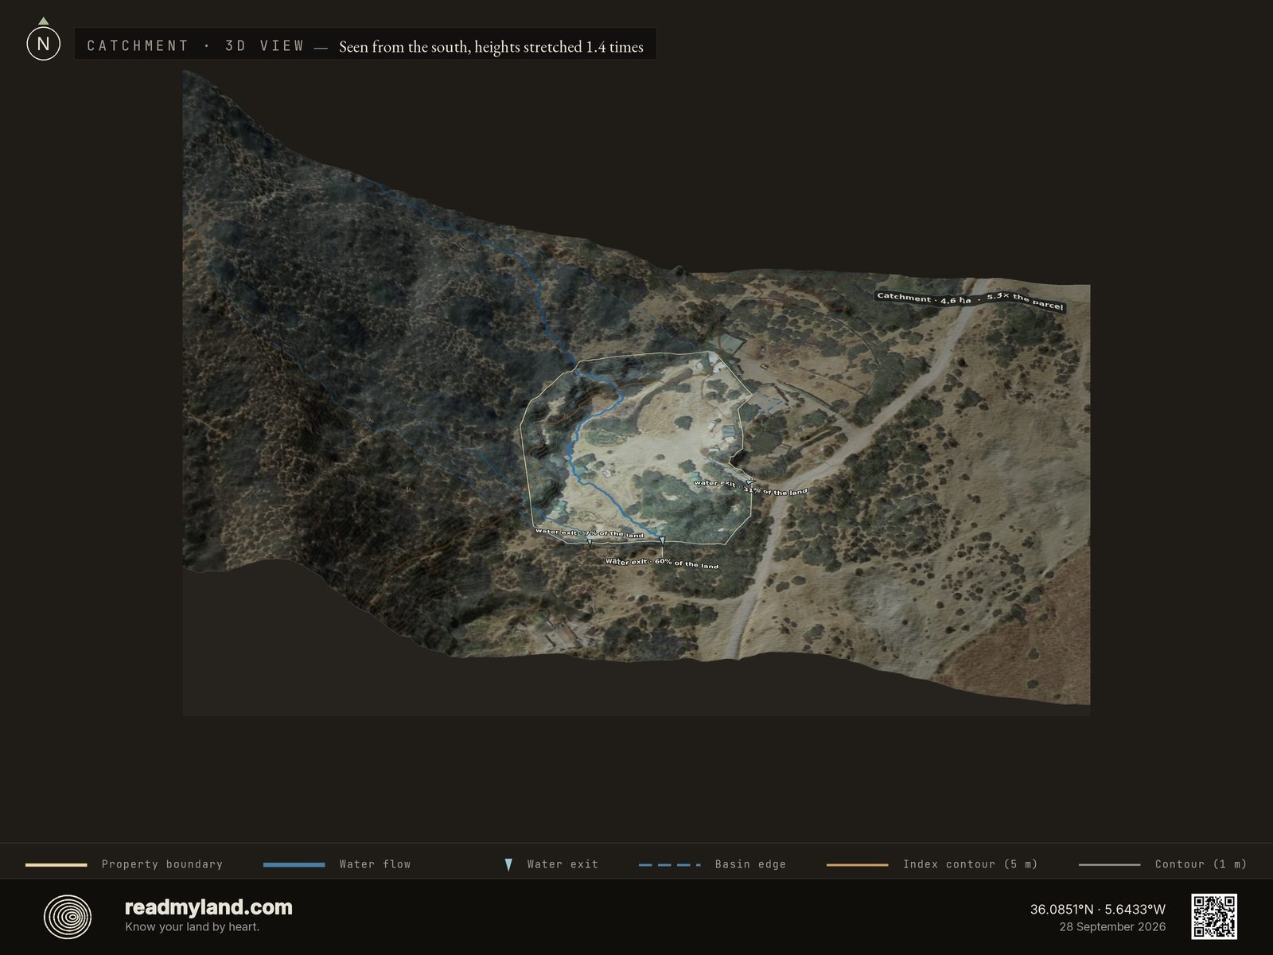The height and width of the screenshot is (955, 1273).
Task: Click 'Know your land by heart.' tagline
Action: (x=192, y=926)
